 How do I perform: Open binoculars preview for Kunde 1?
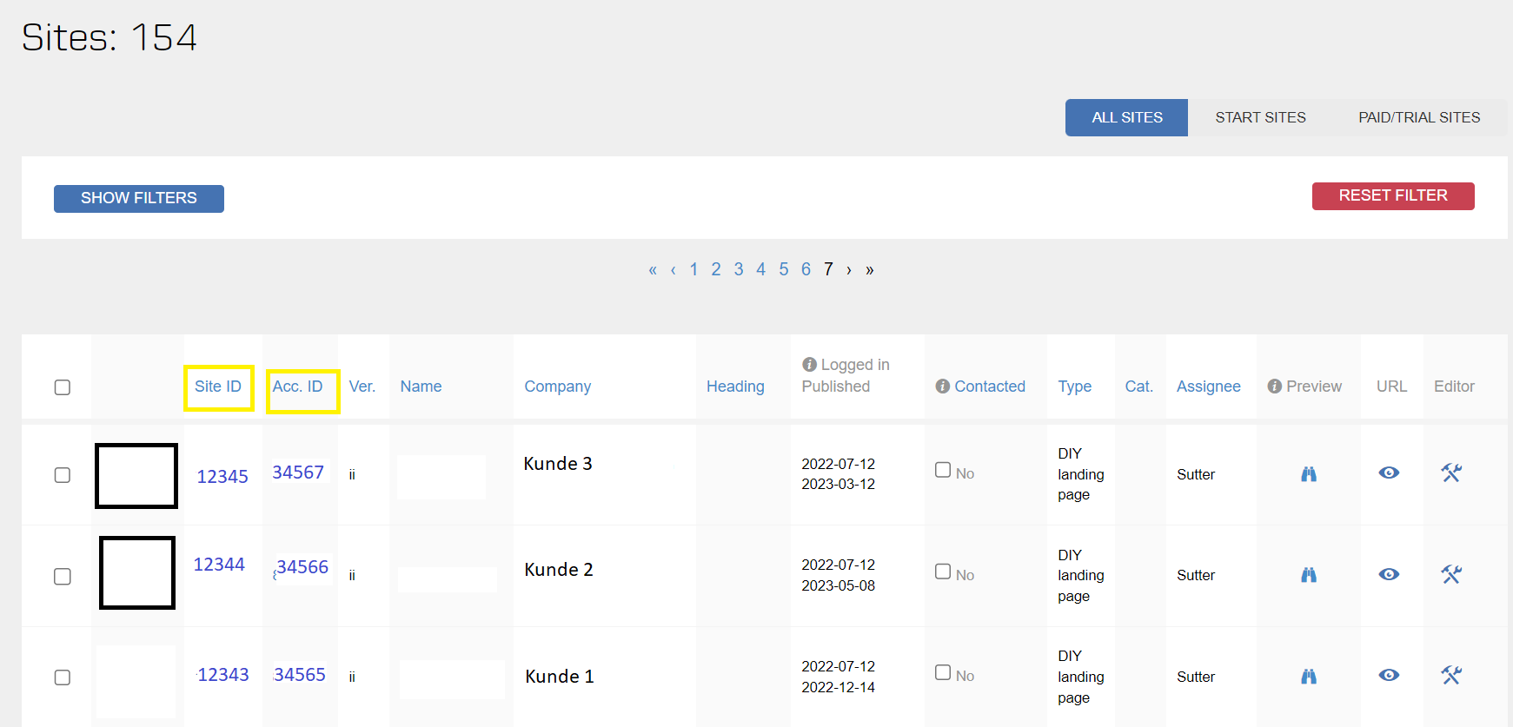pos(1308,676)
